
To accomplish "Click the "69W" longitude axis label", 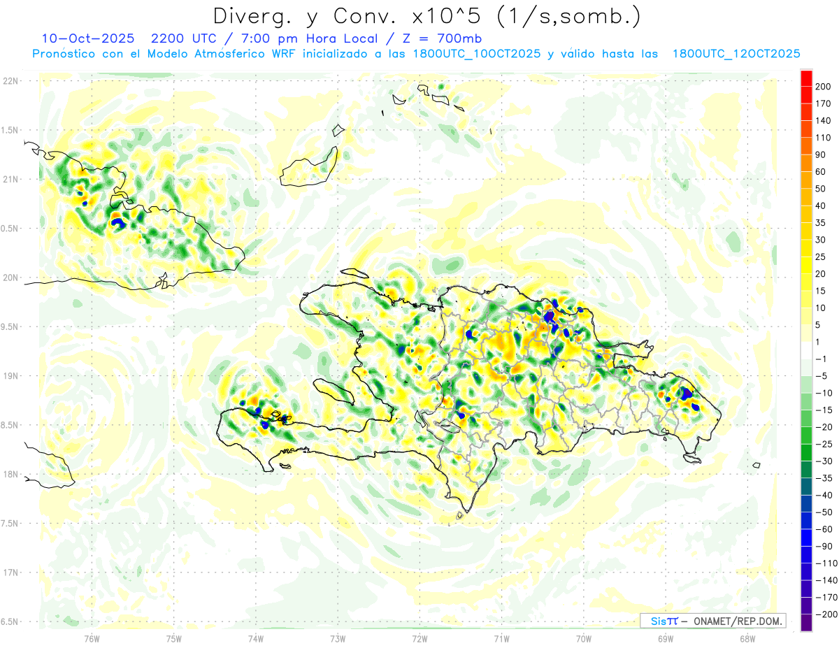I will coord(666,638).
